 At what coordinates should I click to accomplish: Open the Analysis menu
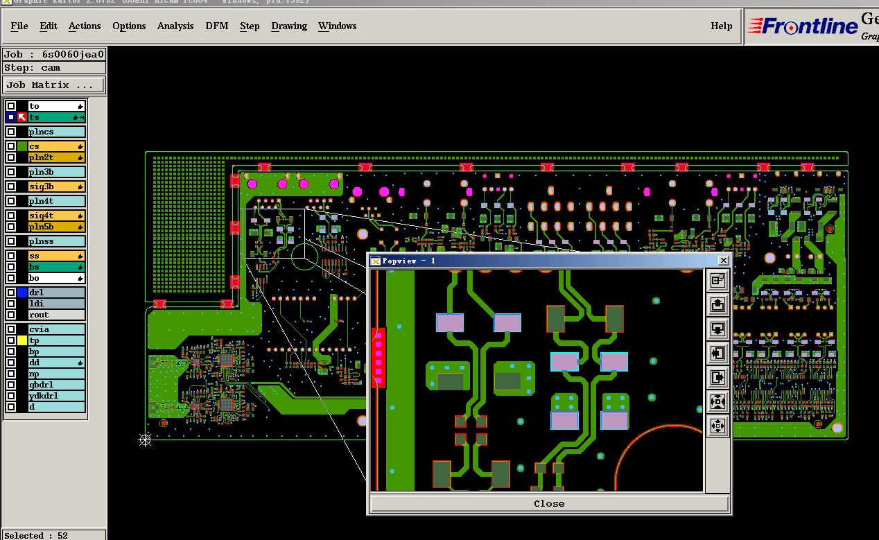(175, 26)
